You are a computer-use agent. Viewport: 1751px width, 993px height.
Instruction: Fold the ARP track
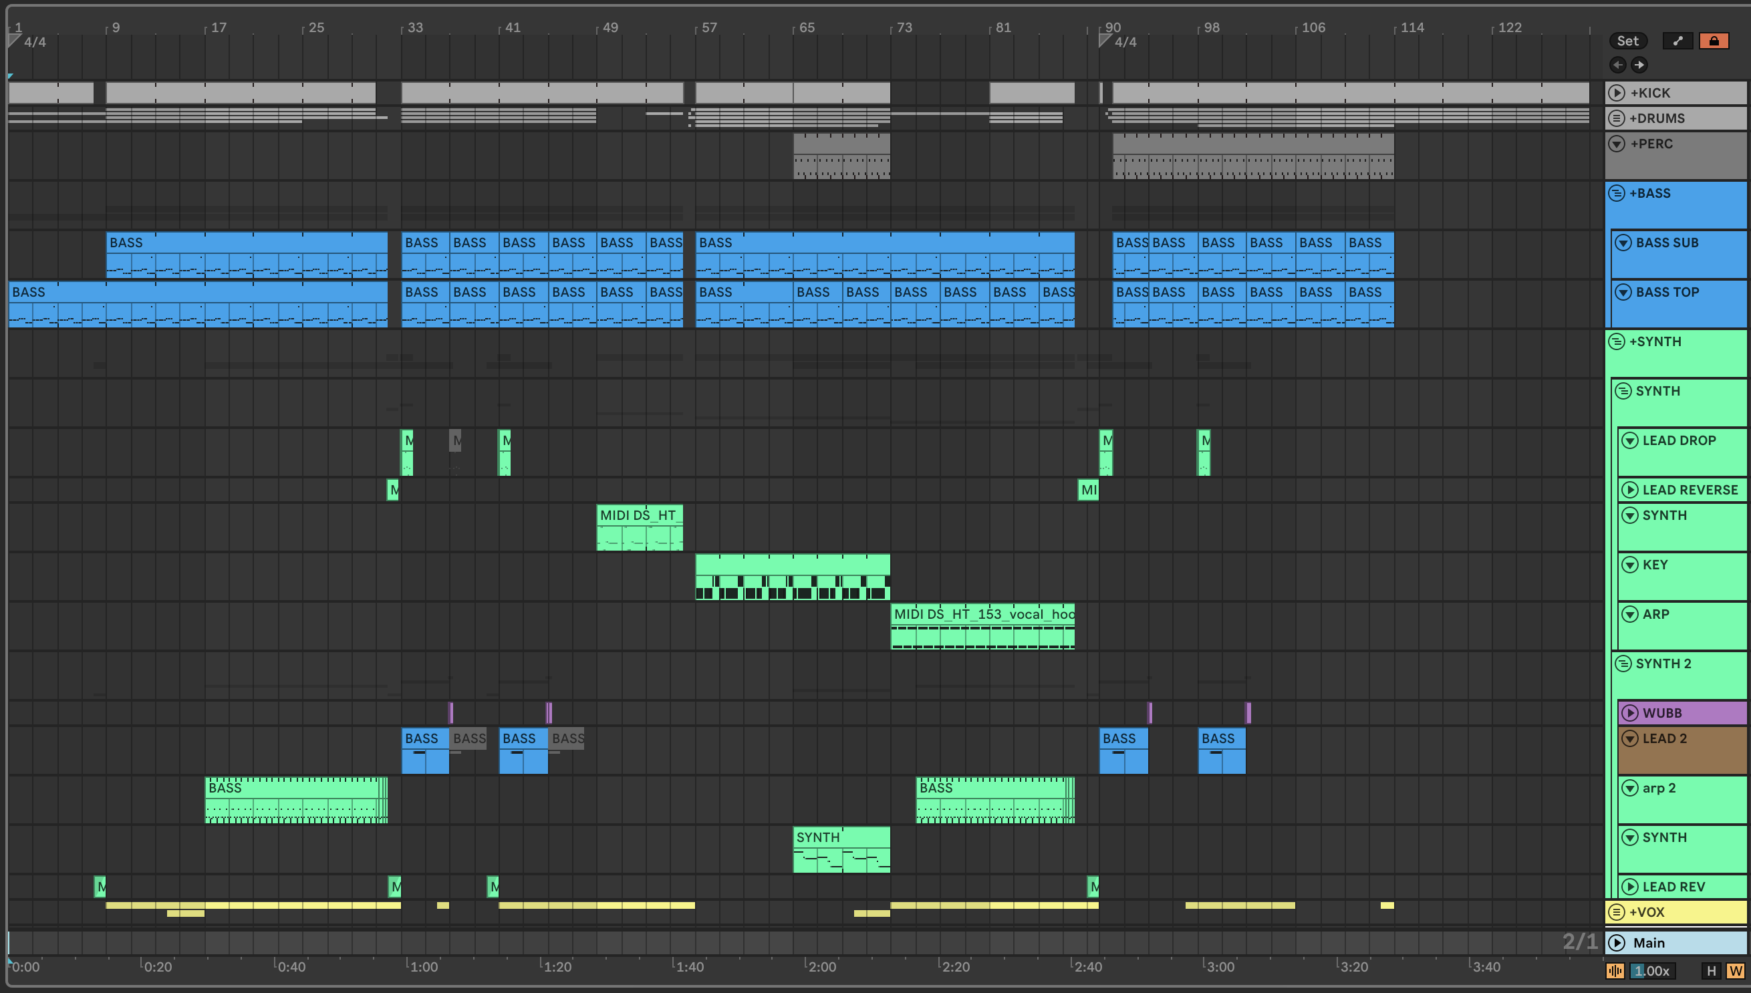coord(1629,615)
